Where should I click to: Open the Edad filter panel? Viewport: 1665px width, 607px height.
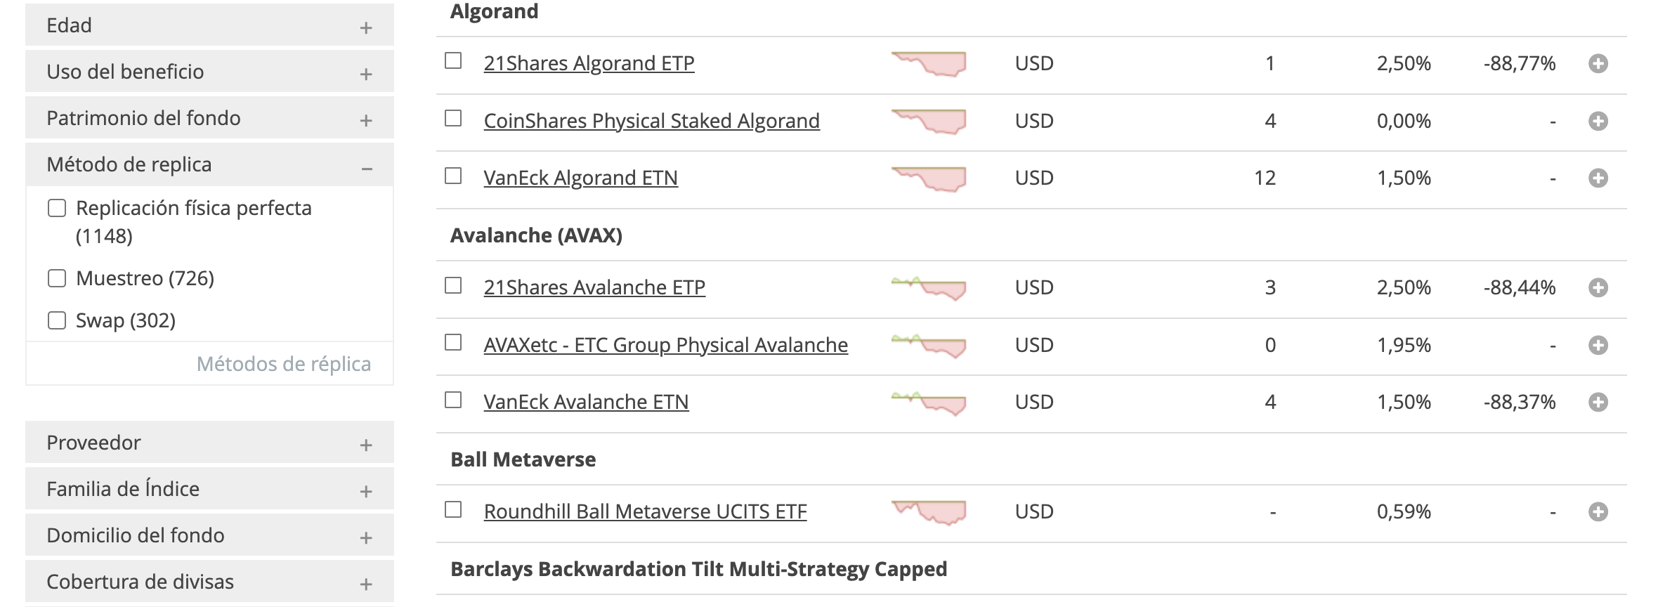point(366,28)
